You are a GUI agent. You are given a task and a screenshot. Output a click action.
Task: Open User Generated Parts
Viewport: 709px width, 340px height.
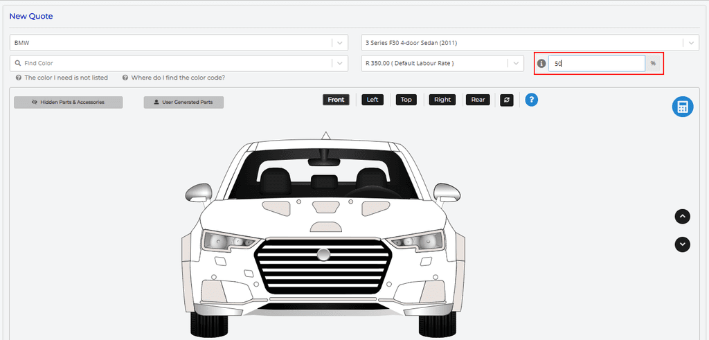click(x=183, y=102)
